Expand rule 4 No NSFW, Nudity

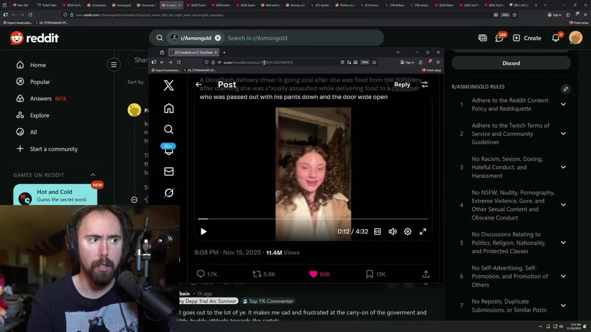[x=563, y=205]
